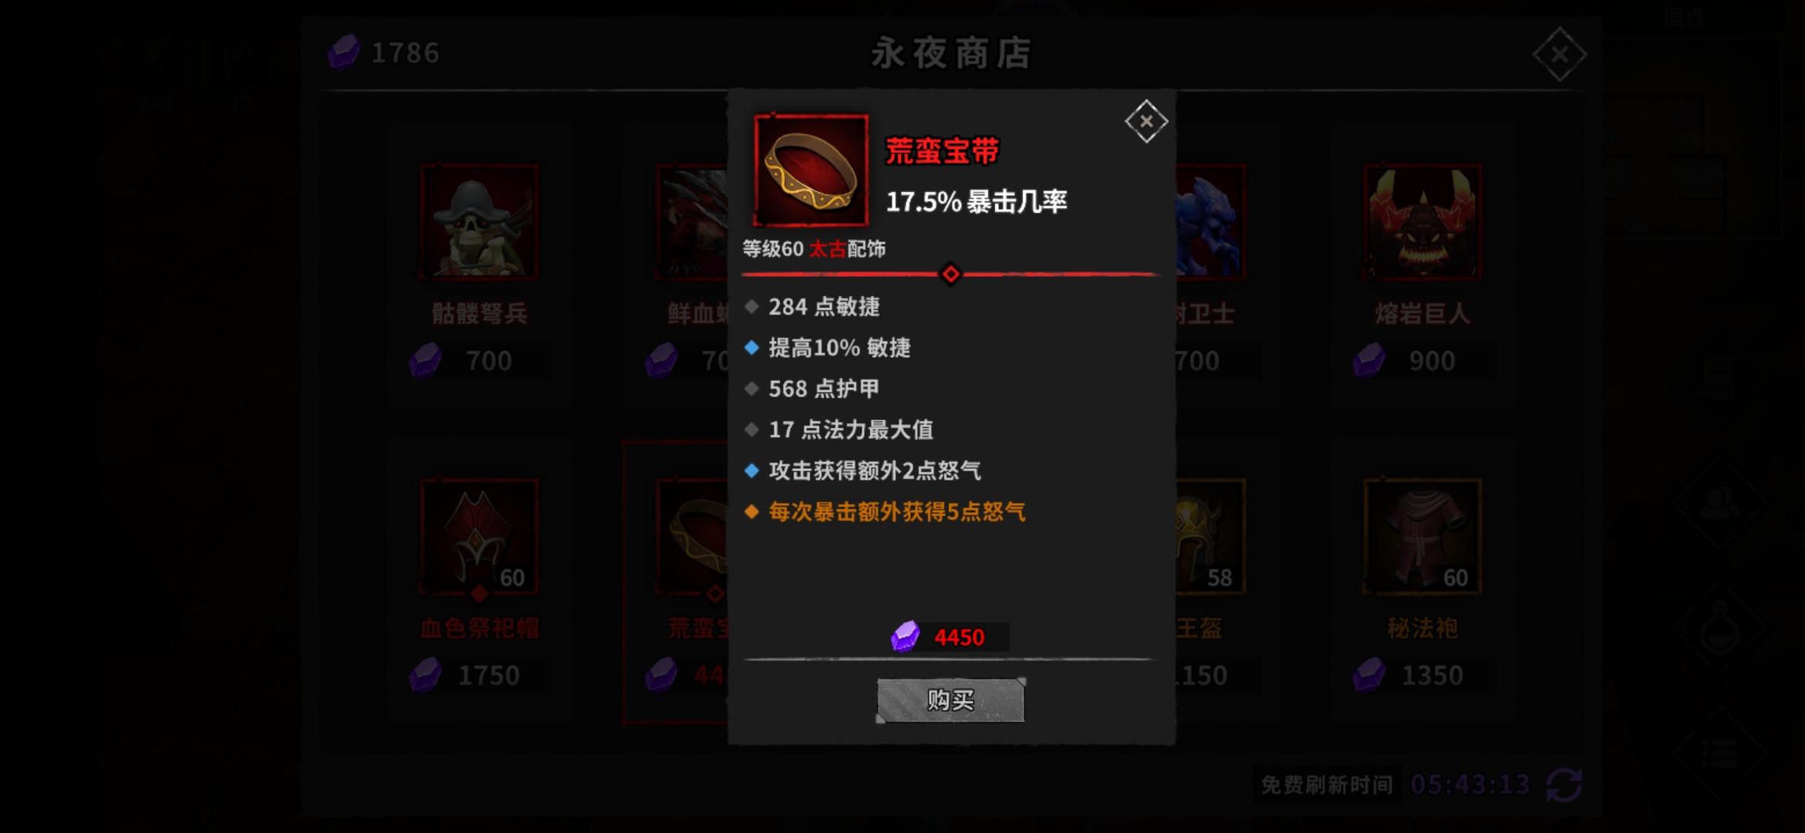1805x833 pixels.
Task: Select the 血色祭祀帽 red hat item
Action: 479,537
